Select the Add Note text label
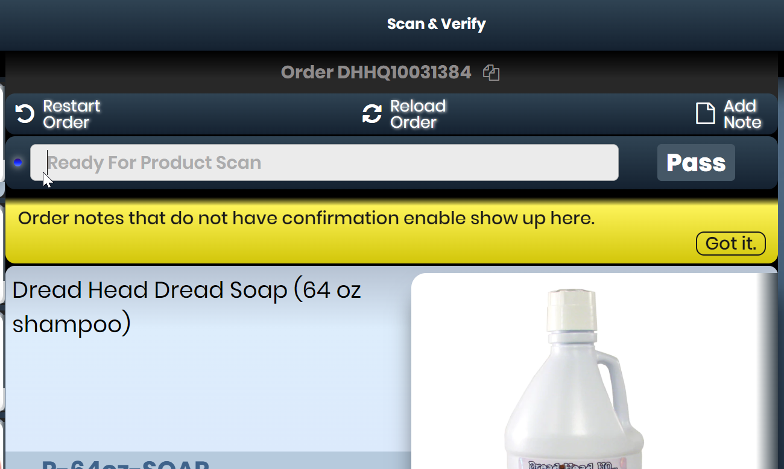 tap(742, 114)
